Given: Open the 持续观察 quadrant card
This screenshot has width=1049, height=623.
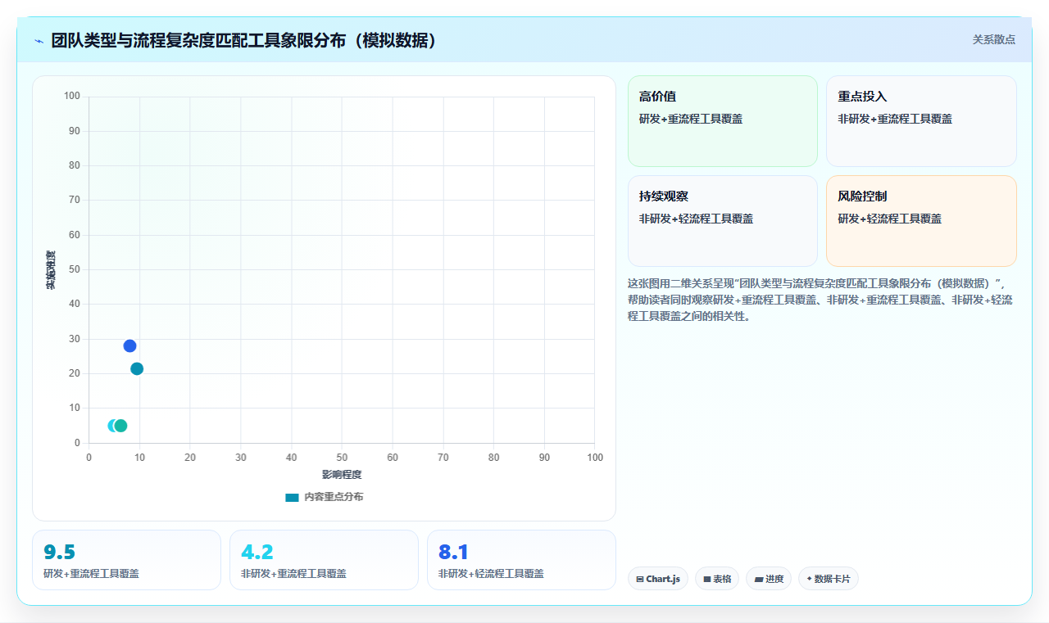Looking at the screenshot, I should pos(723,221).
